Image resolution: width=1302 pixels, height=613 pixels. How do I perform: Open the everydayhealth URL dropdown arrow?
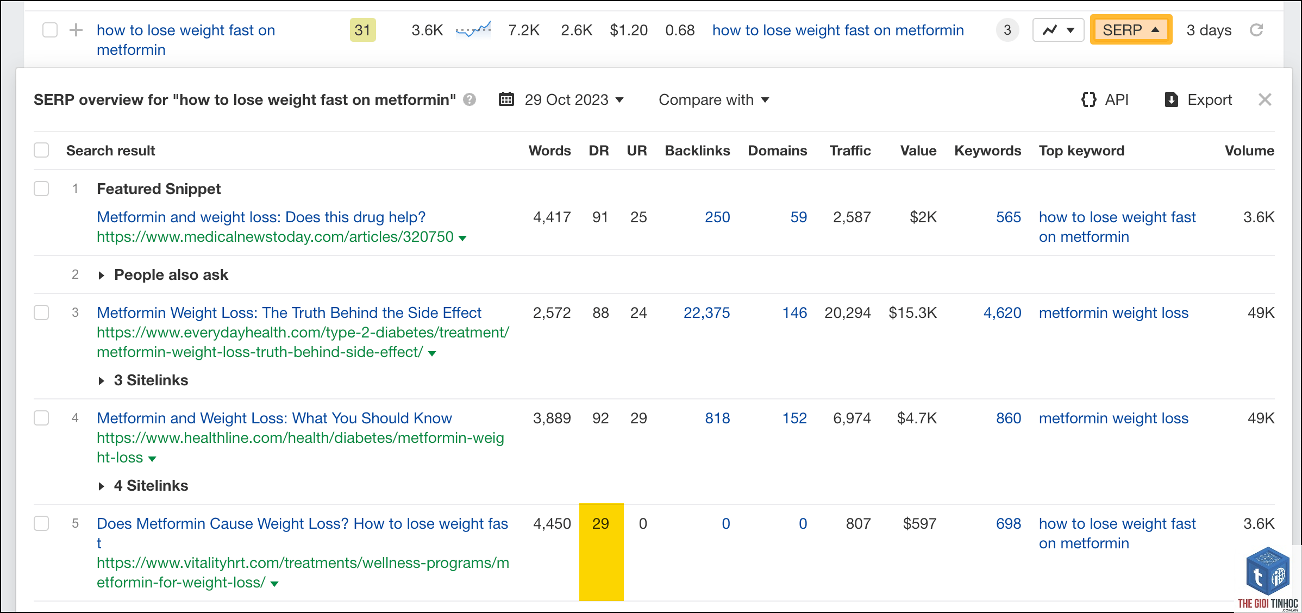(432, 353)
